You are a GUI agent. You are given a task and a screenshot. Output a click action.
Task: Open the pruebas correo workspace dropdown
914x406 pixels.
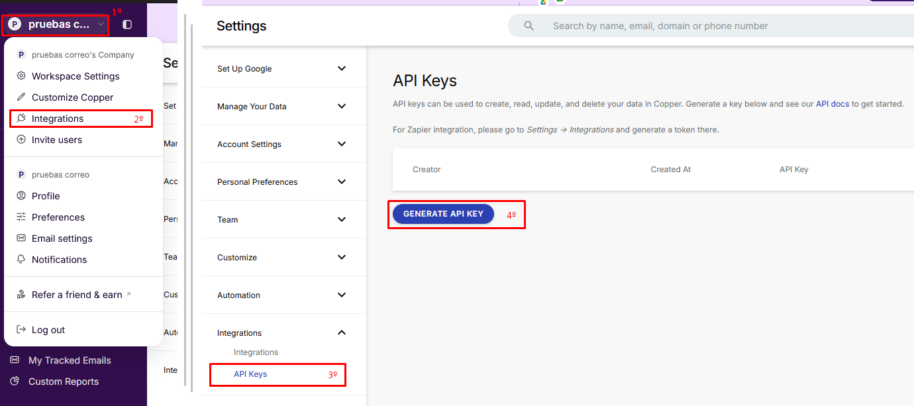pos(56,25)
